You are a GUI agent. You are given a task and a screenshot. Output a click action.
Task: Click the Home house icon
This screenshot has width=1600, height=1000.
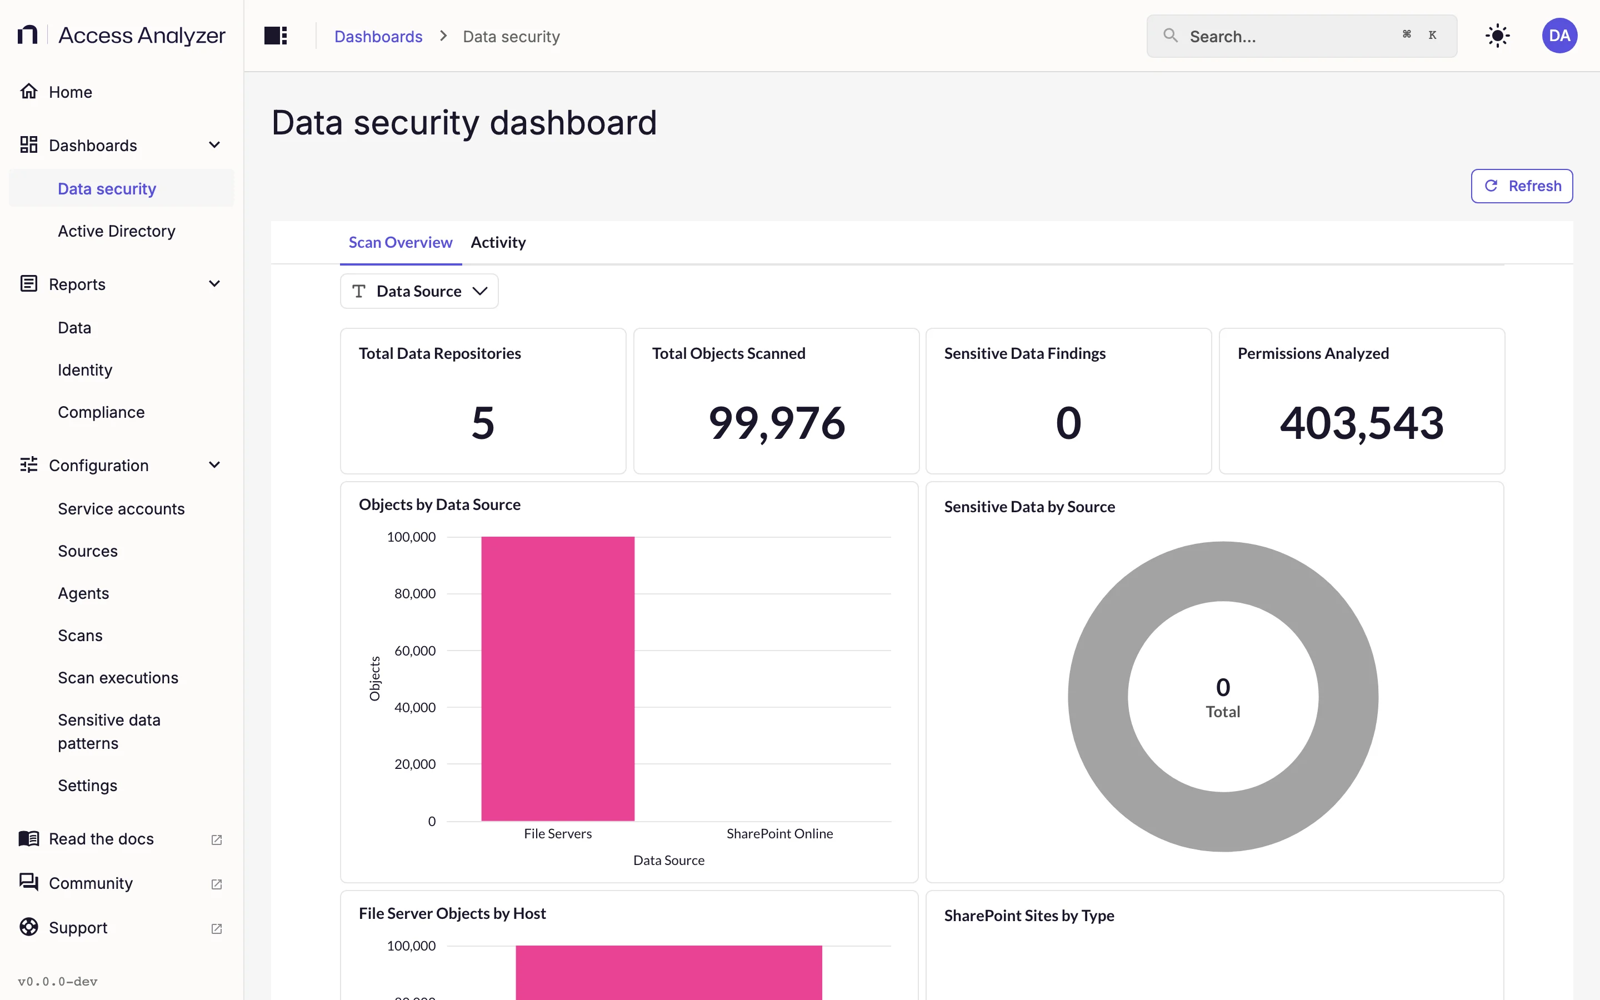click(28, 91)
